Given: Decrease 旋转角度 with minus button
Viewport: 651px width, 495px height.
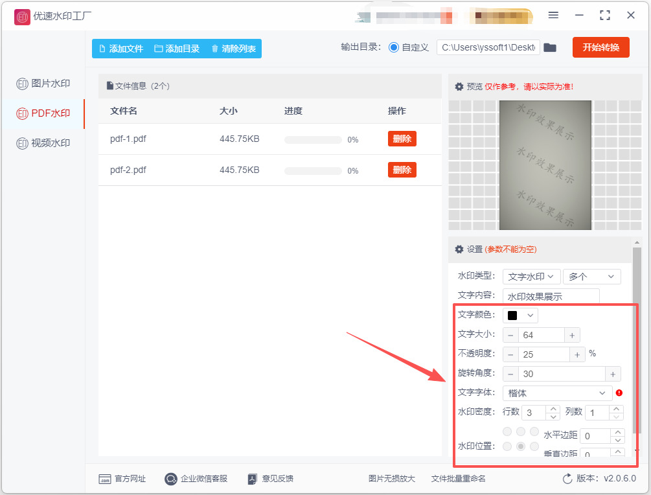Looking at the screenshot, I should pos(510,374).
